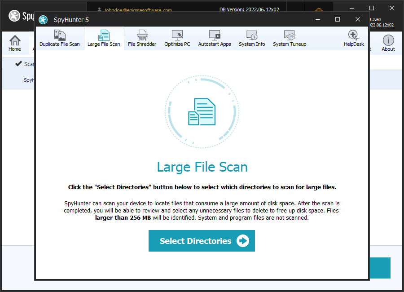Click the johndoe account email in header
The image size is (404, 292).
click(x=135, y=10)
